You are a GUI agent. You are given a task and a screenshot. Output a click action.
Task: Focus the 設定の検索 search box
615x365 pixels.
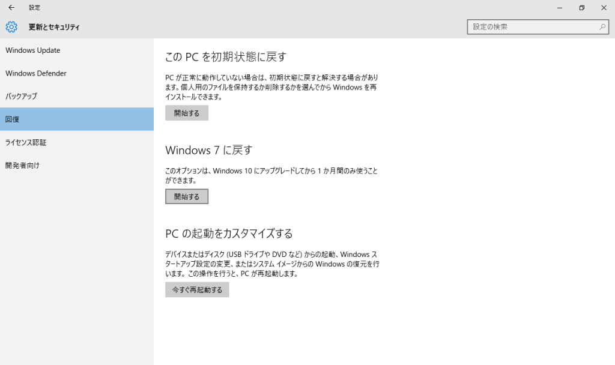tap(538, 26)
